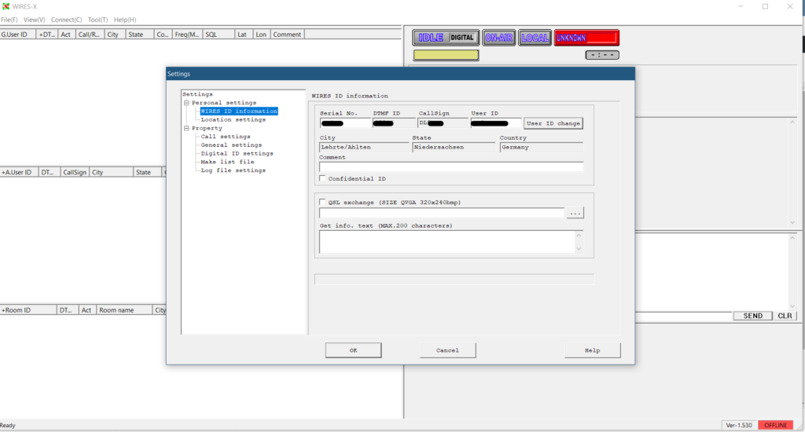Click the Settings root tree item
This screenshot has width=805, height=432.
(197, 94)
